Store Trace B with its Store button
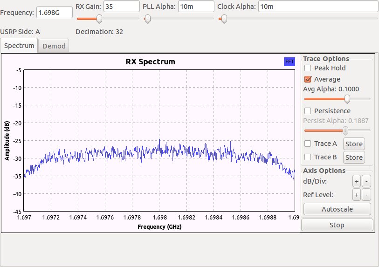The image size is (379, 267). [x=353, y=157]
